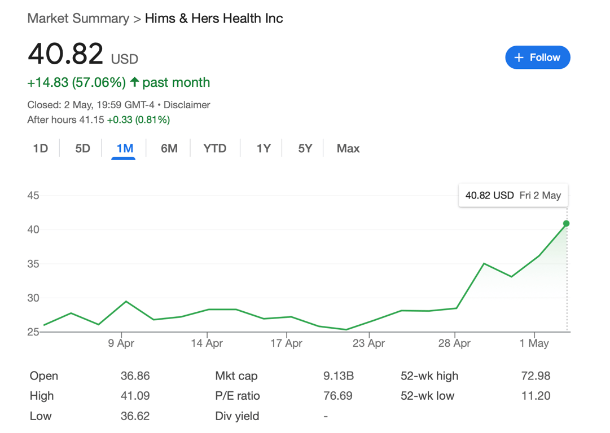Click the 9 Apr axis label

pos(121,343)
